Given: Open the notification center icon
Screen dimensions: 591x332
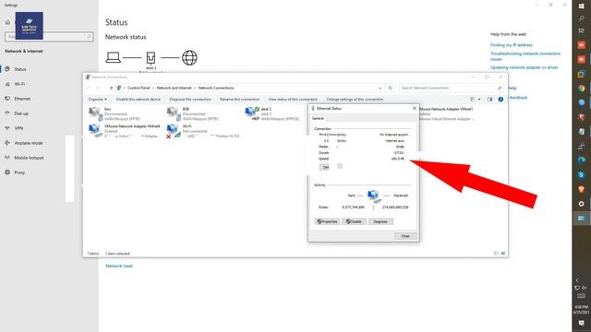Looking at the screenshot, I should (581, 323).
